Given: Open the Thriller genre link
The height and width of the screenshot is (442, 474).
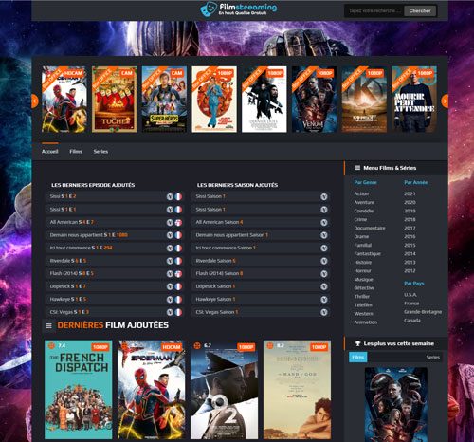Looking at the screenshot, I should tap(362, 297).
